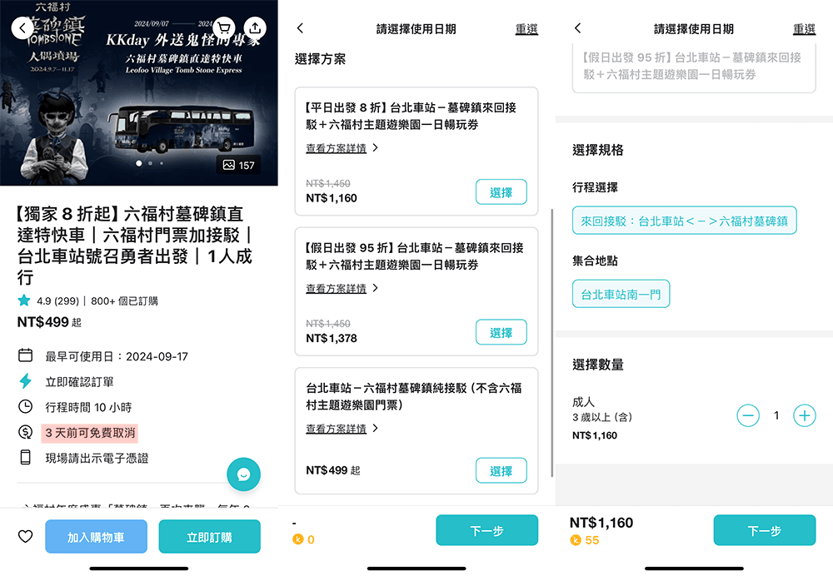
Task: Expand details for the 平日出發 8 折 plan
Action: (x=342, y=148)
